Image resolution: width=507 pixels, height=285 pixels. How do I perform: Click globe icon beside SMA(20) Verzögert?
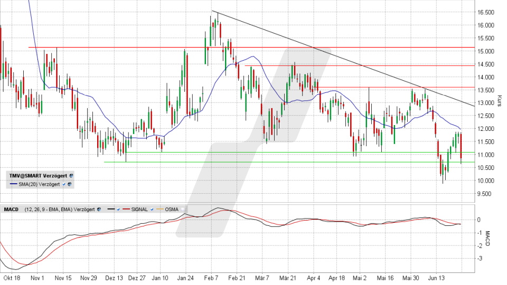70,184
